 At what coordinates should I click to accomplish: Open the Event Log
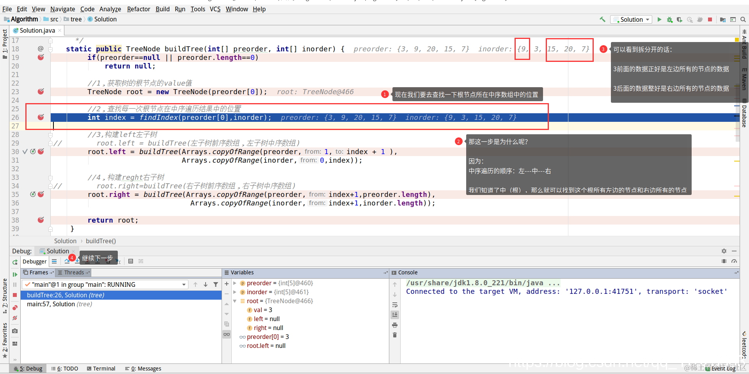(x=720, y=369)
